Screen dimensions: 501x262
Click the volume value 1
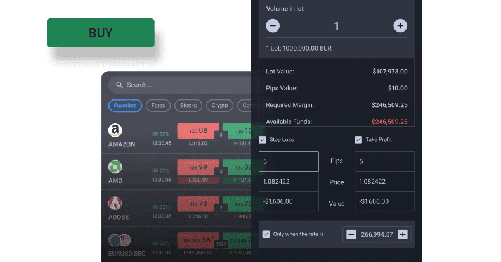pyautogui.click(x=337, y=26)
